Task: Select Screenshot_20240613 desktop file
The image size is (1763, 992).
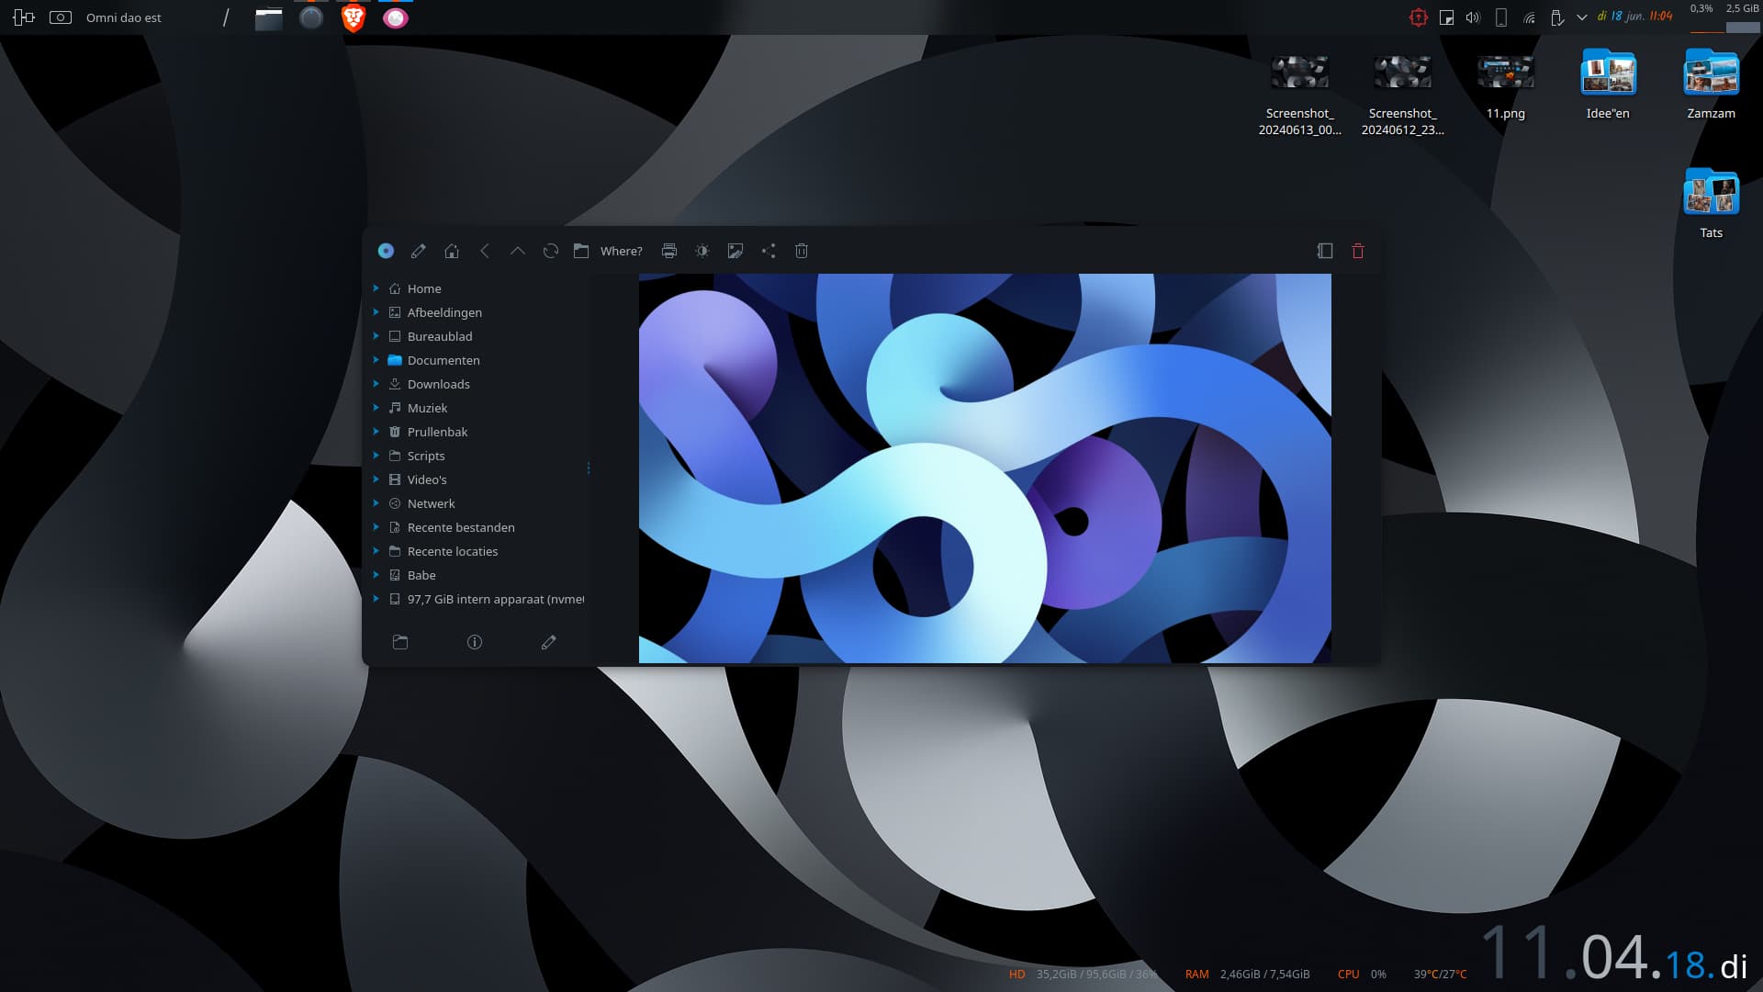Action: point(1299,96)
